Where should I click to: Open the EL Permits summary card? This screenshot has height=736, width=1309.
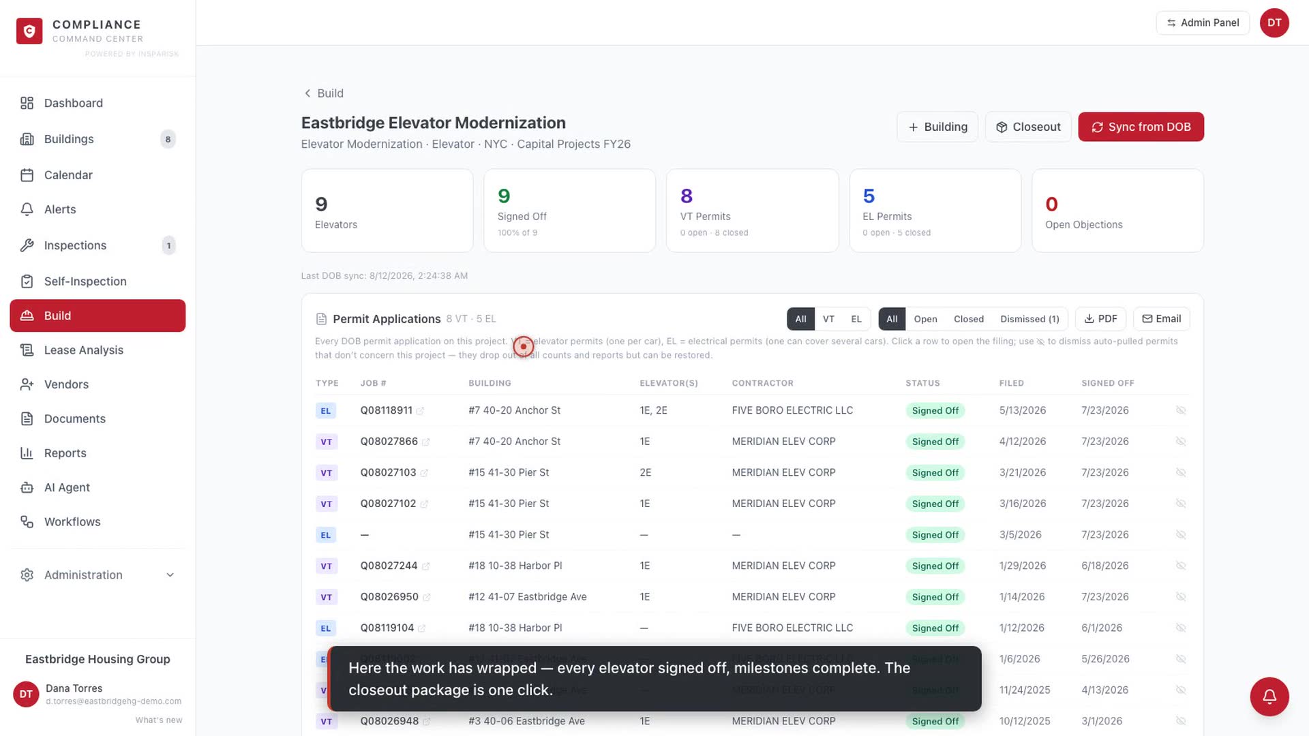click(x=935, y=211)
